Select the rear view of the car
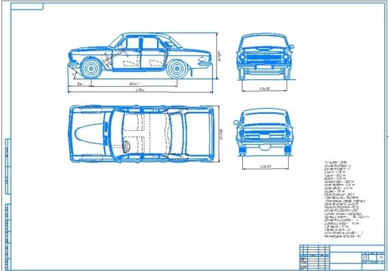 point(263,132)
